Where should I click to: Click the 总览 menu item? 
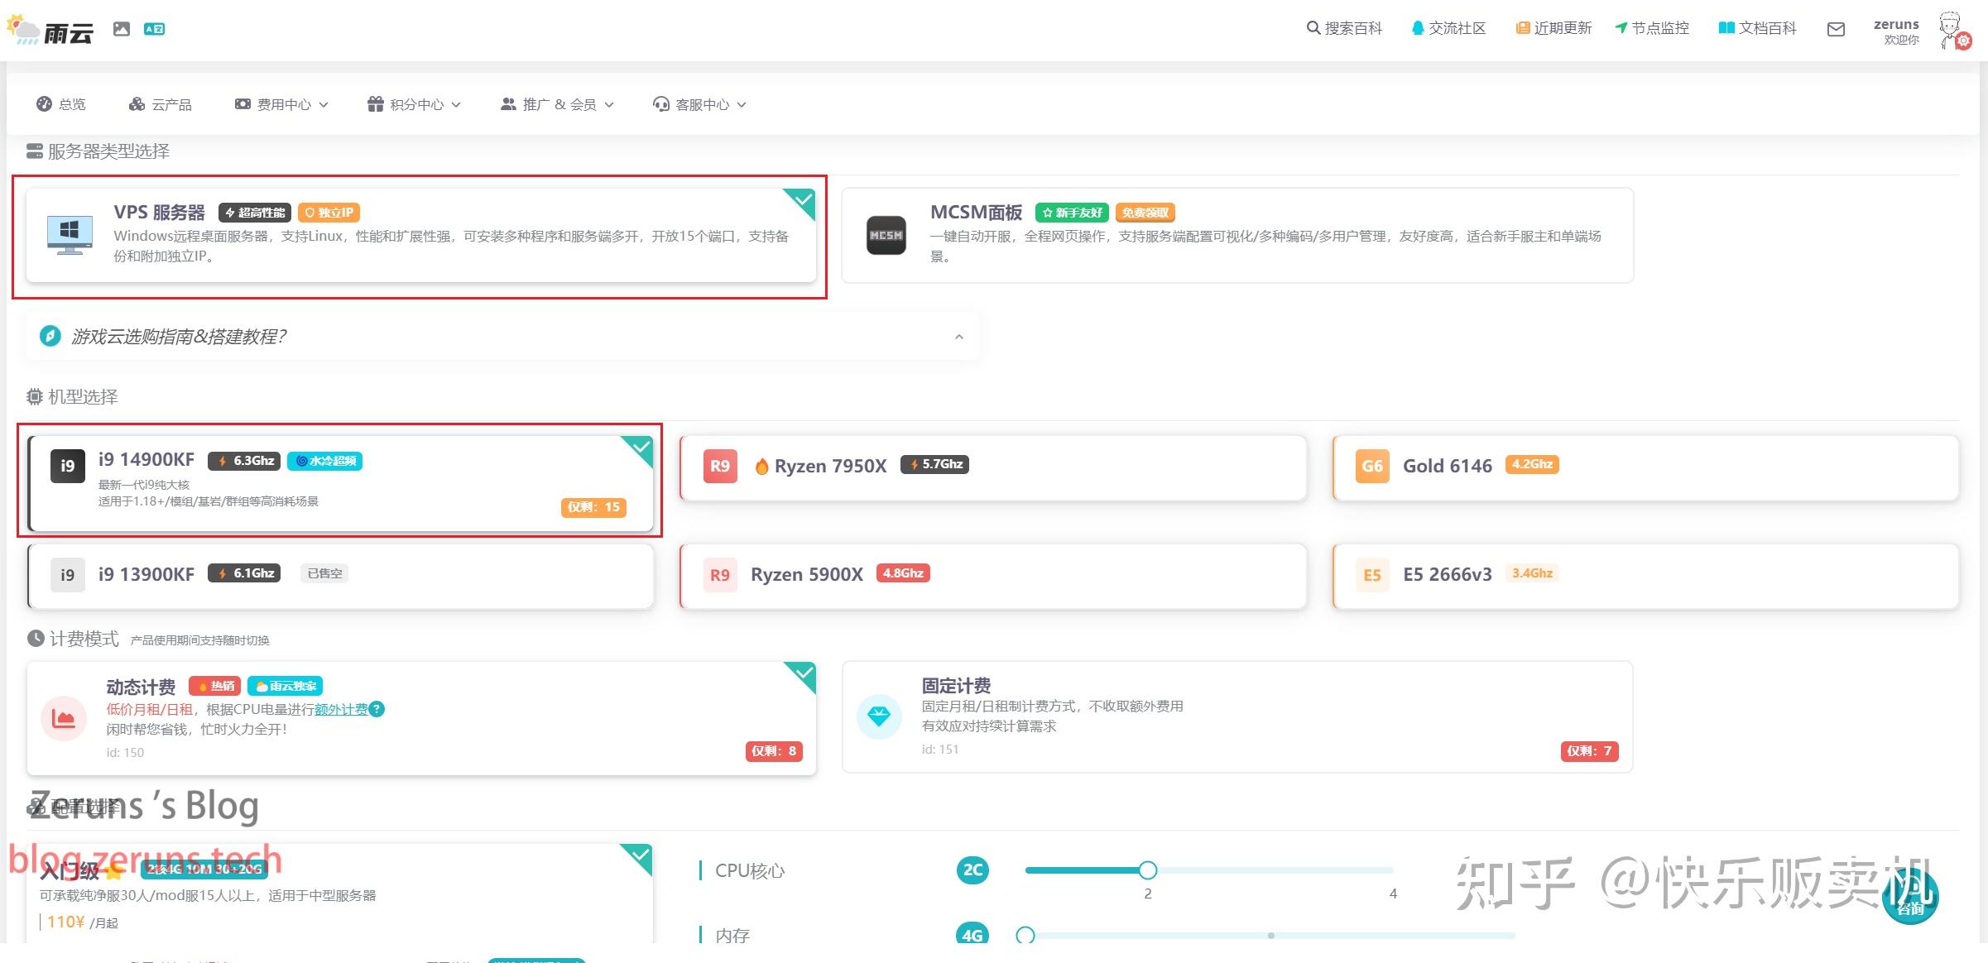click(61, 103)
